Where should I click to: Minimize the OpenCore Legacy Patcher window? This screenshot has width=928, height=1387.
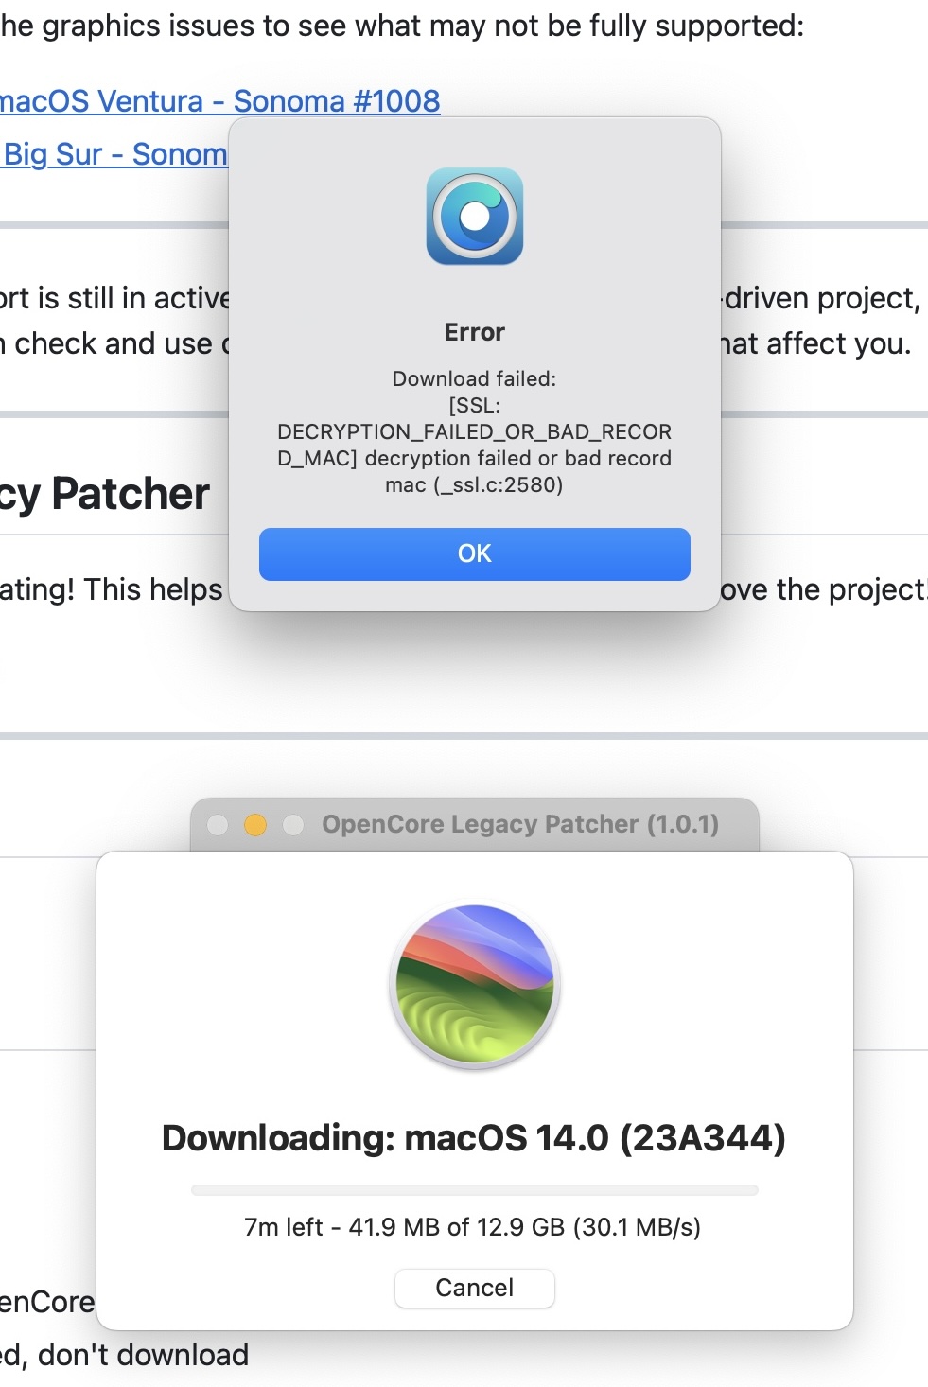tap(255, 825)
